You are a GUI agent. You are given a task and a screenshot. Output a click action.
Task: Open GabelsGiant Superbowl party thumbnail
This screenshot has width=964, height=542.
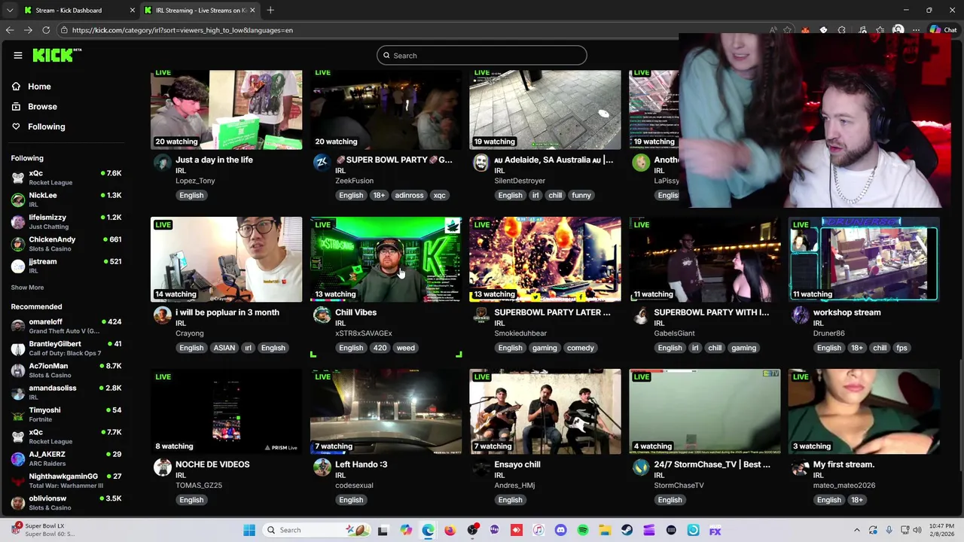704,259
